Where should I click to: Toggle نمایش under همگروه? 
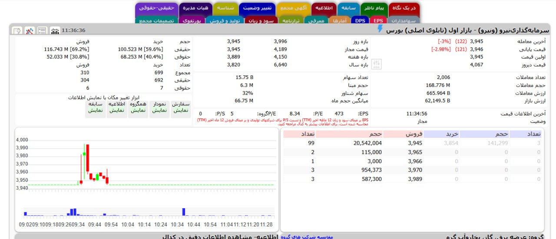point(138,110)
